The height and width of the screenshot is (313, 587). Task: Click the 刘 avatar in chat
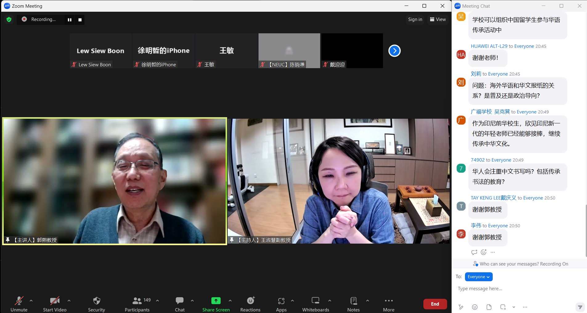(461, 82)
